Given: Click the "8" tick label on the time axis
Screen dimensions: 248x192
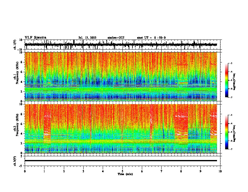Looking at the screenshot, I should click(x=181, y=171).
